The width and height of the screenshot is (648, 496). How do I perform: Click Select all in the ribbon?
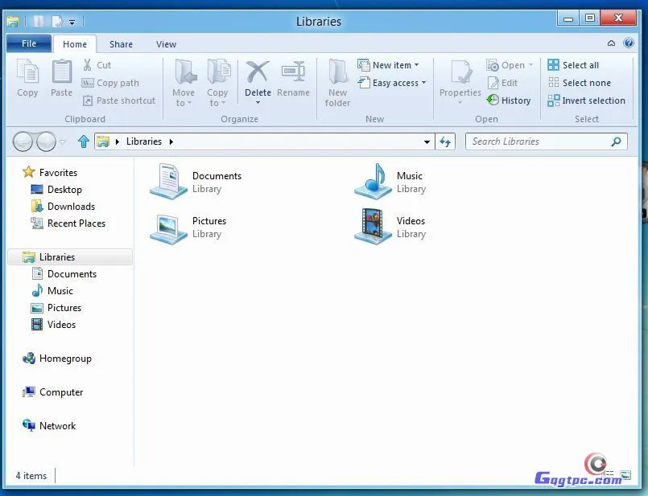pyautogui.click(x=573, y=65)
